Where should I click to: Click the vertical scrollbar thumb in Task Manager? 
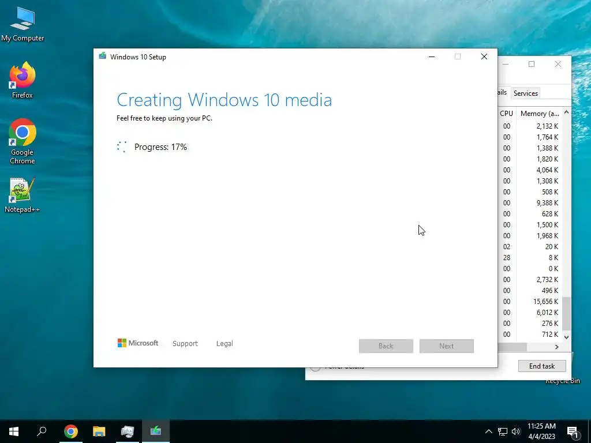point(566,313)
